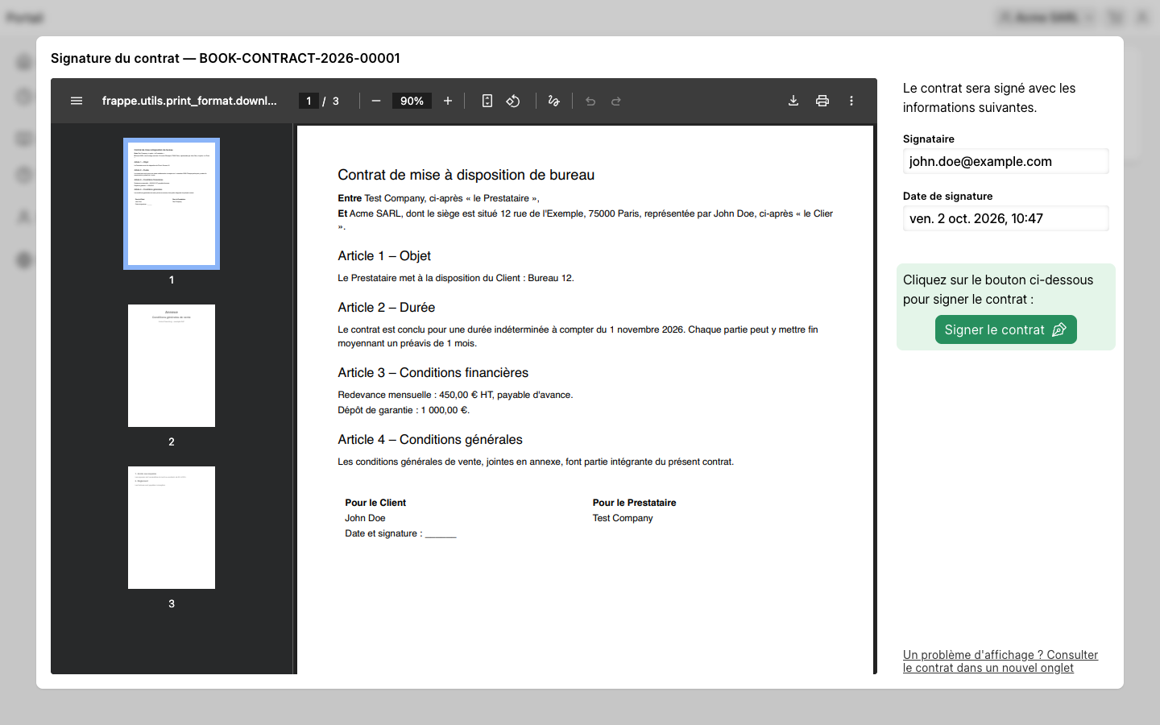
Task: Click the 'Redevance mensuelle : 450,00 €' line
Action: [455, 395]
